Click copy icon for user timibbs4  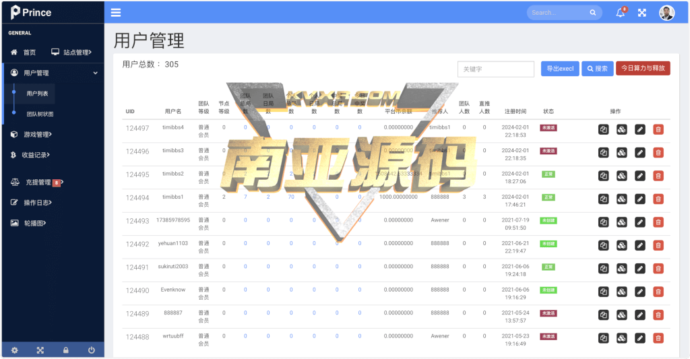tap(603, 129)
